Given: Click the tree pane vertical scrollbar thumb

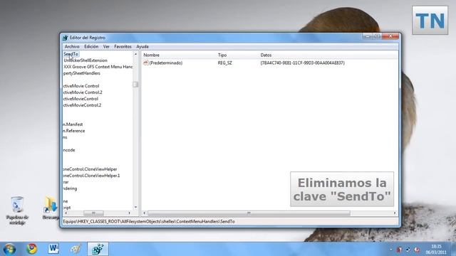Looking at the screenshot, I should [x=135, y=84].
